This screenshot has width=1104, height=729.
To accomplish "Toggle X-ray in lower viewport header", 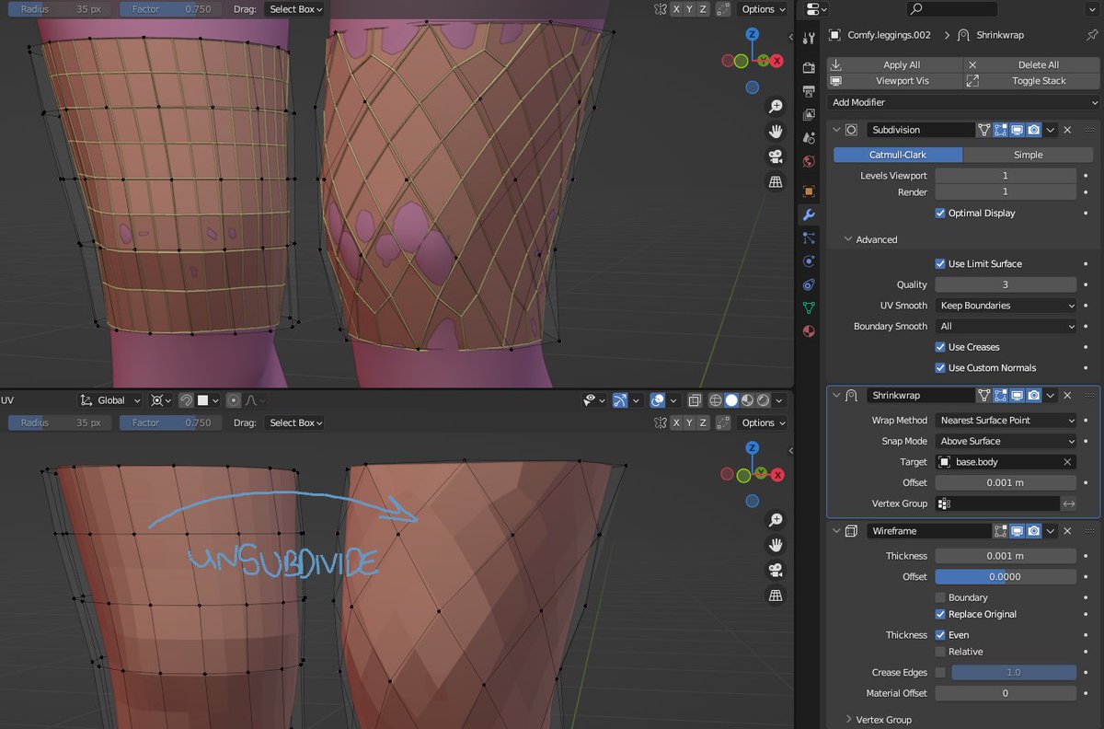I will (x=695, y=400).
